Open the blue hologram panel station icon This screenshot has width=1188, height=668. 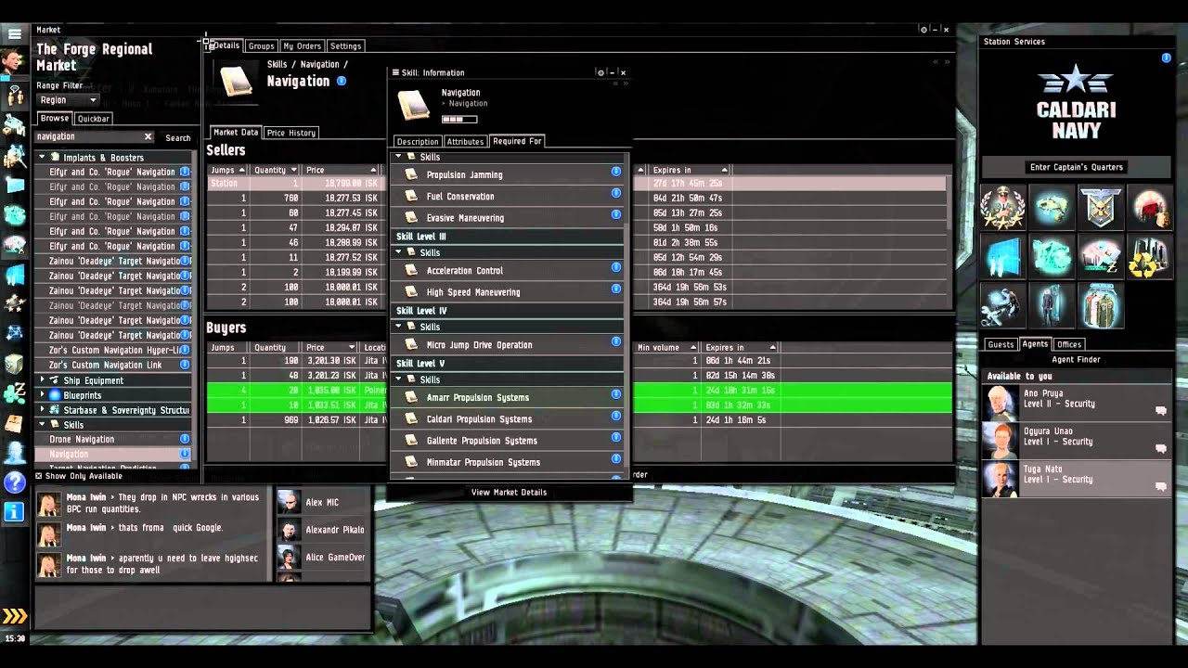1002,257
